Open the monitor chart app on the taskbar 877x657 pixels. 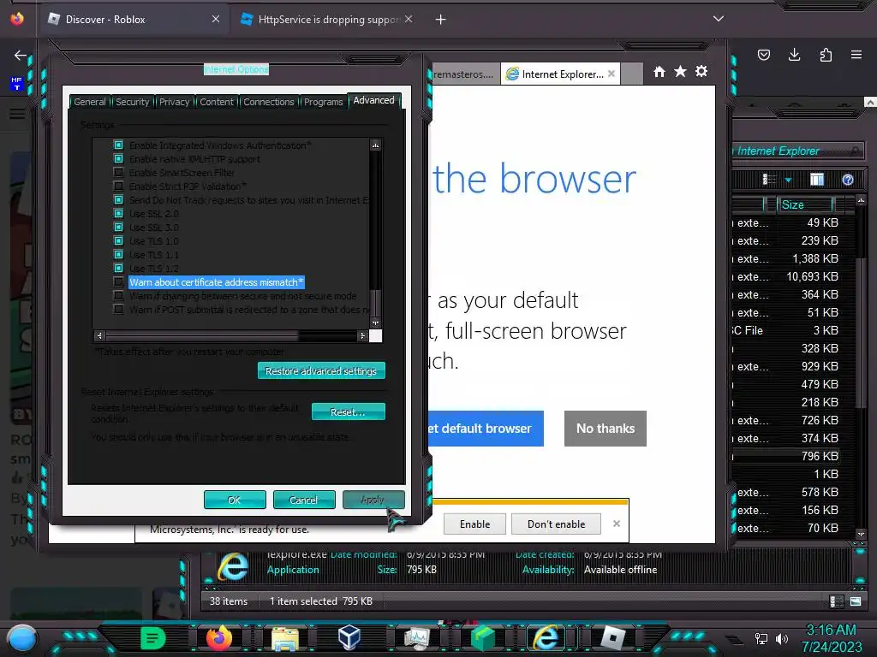417,638
